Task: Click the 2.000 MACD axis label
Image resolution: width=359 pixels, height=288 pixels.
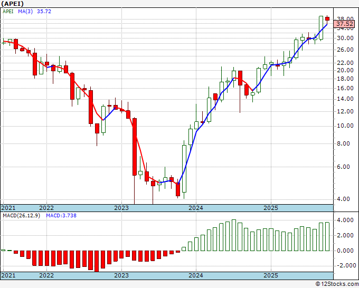Action: pos(346,235)
